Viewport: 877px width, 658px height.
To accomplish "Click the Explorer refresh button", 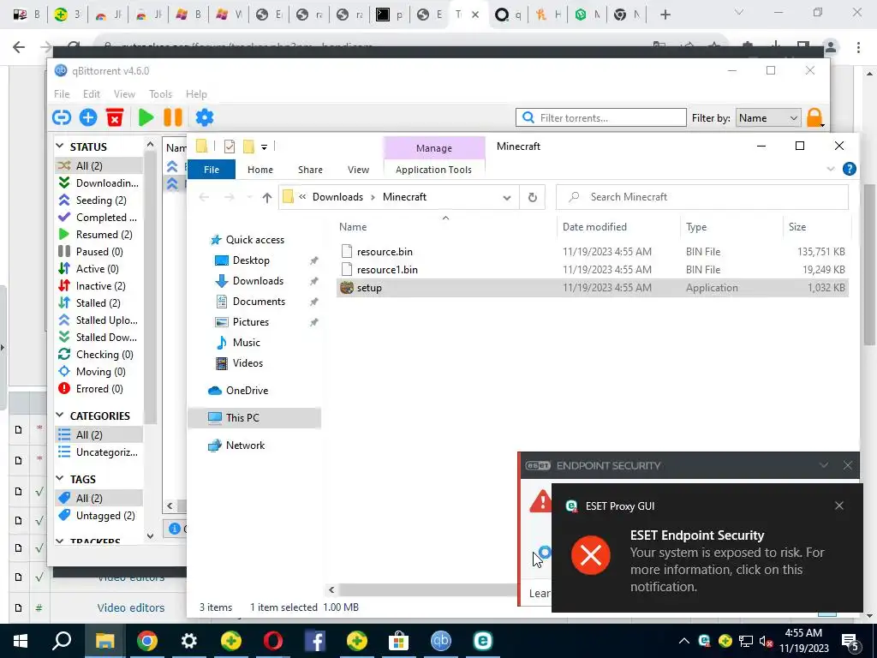I will click(533, 197).
